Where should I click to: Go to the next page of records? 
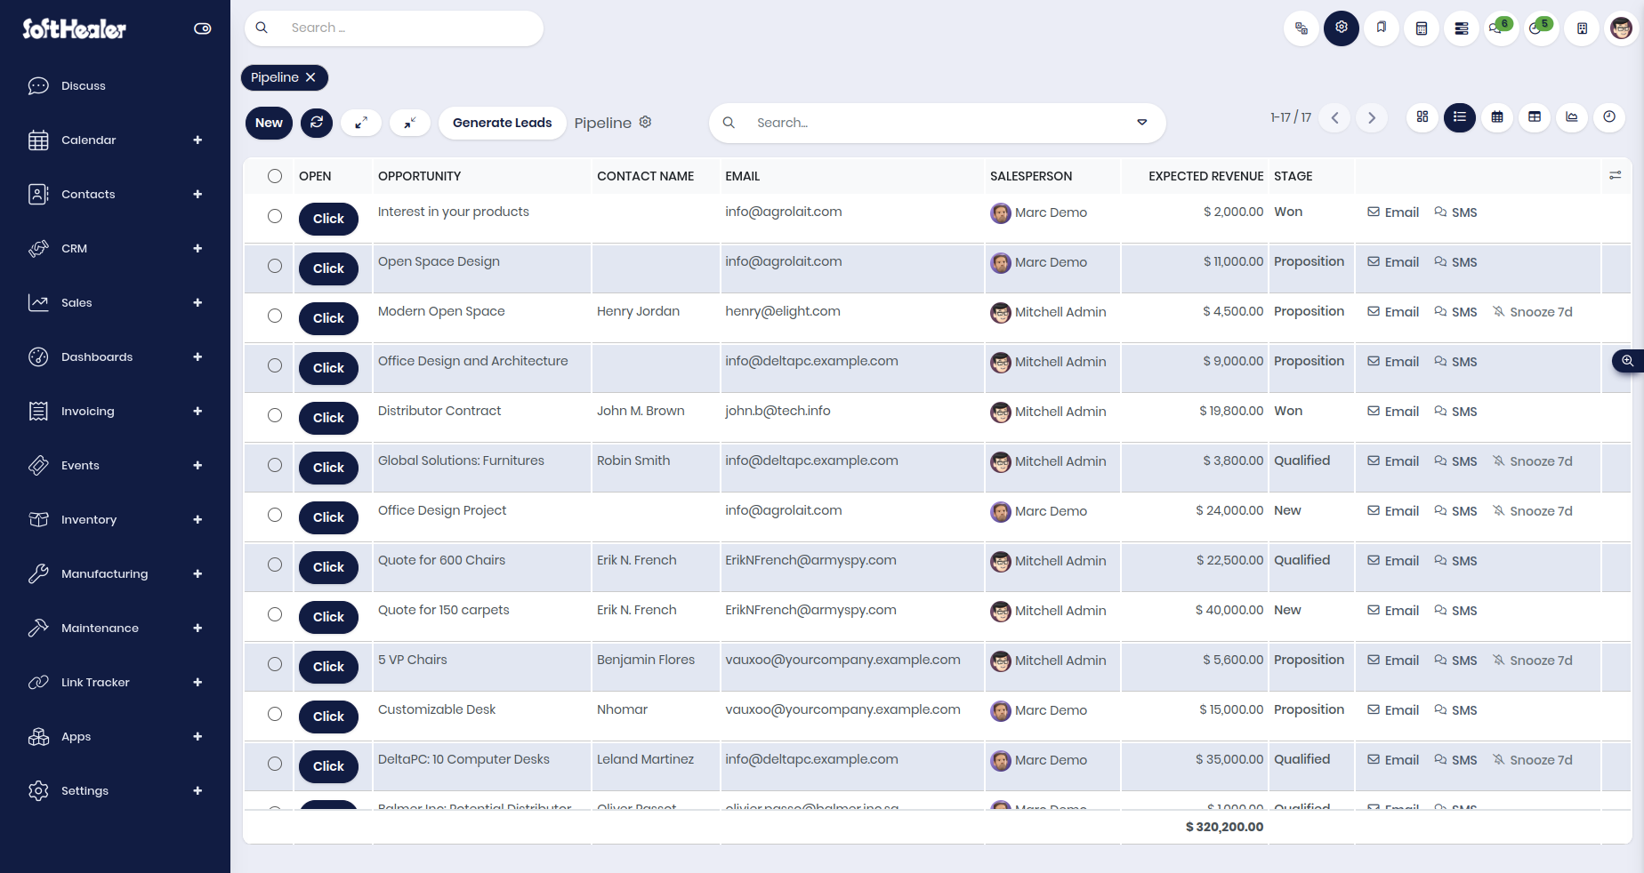click(1372, 117)
